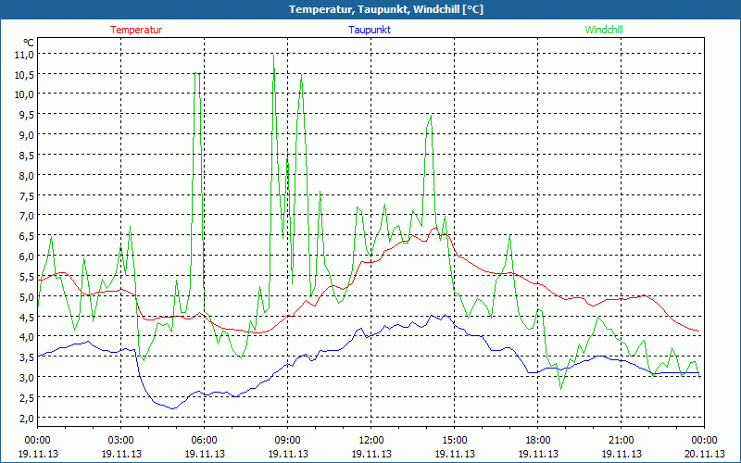Click the 09:00 time axis label
This screenshot has width=741, height=463.
pyautogui.click(x=288, y=441)
